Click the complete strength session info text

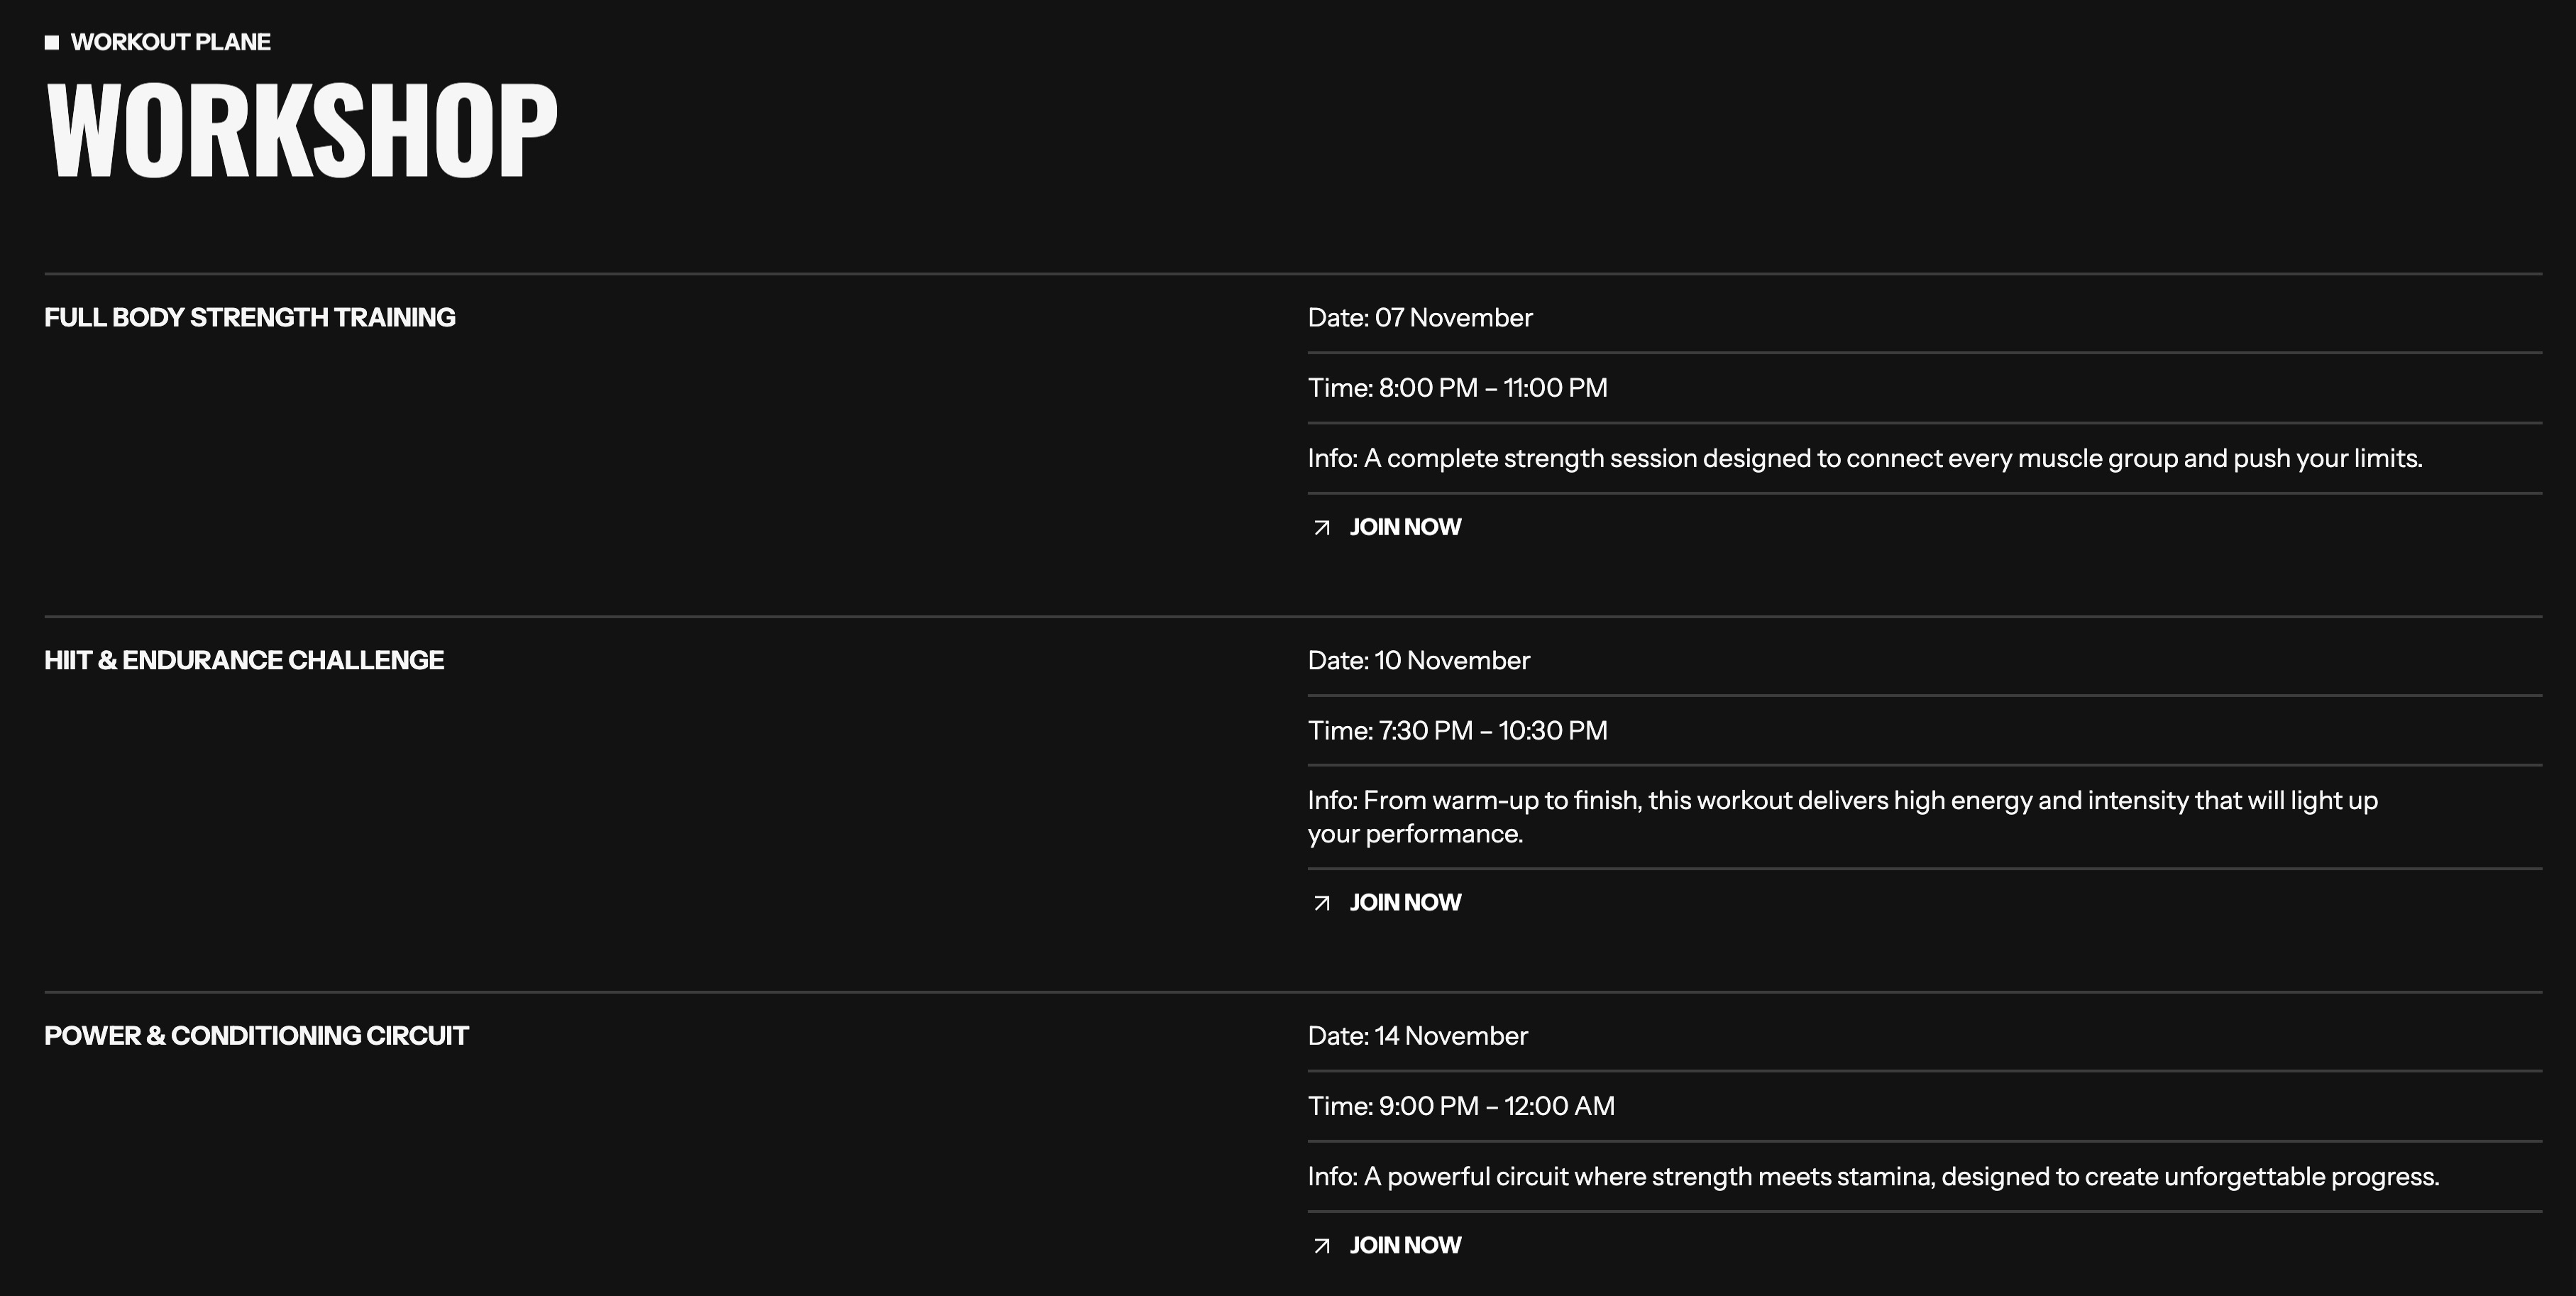click(x=1865, y=458)
